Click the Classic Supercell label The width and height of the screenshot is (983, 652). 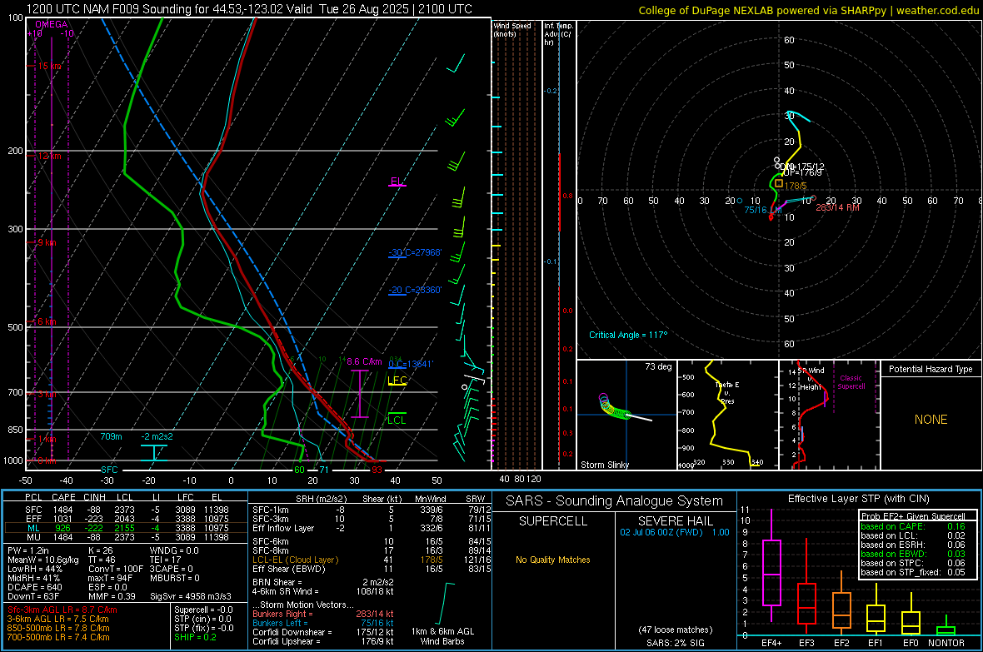(851, 382)
